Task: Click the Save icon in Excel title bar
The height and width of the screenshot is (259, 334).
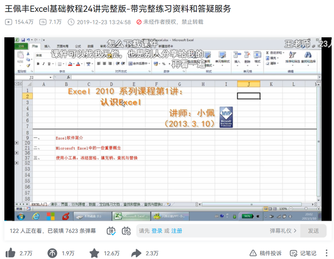Action: 23,40
